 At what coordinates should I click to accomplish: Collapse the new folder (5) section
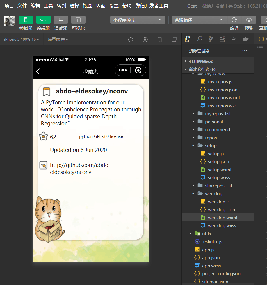point(218,69)
